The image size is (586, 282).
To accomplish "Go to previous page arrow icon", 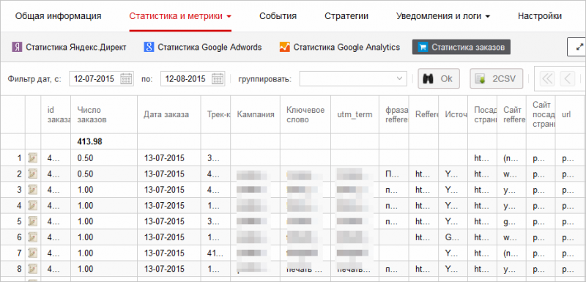I will (x=568, y=79).
